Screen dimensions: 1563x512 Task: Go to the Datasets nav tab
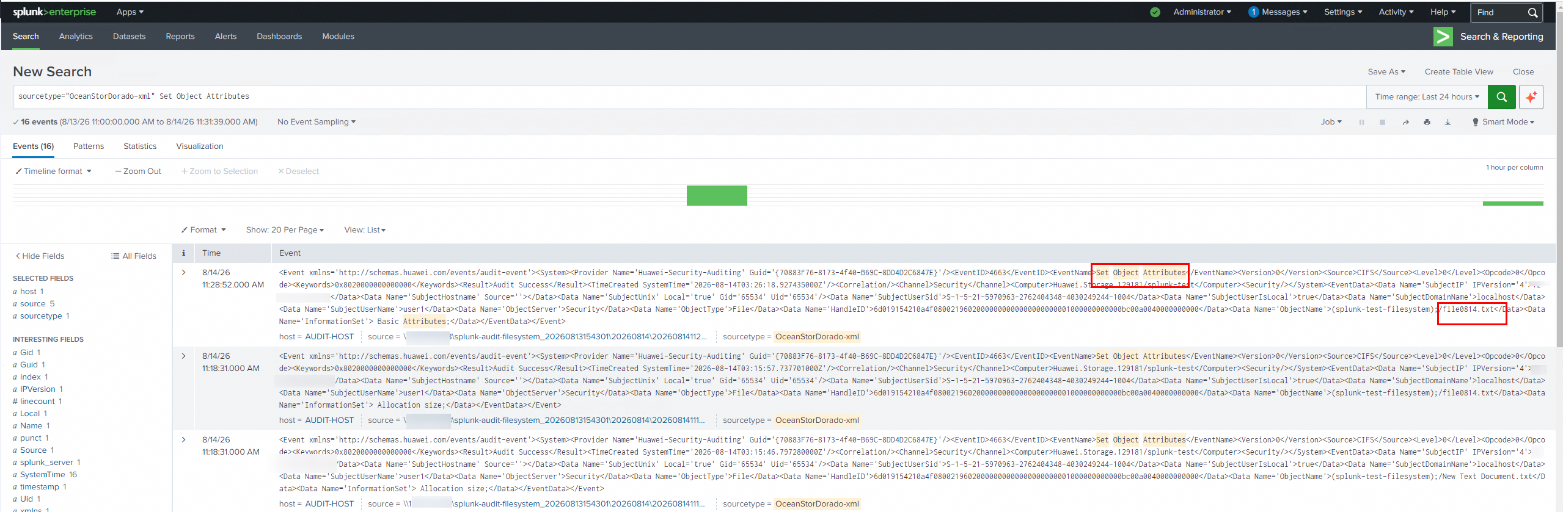coord(129,37)
